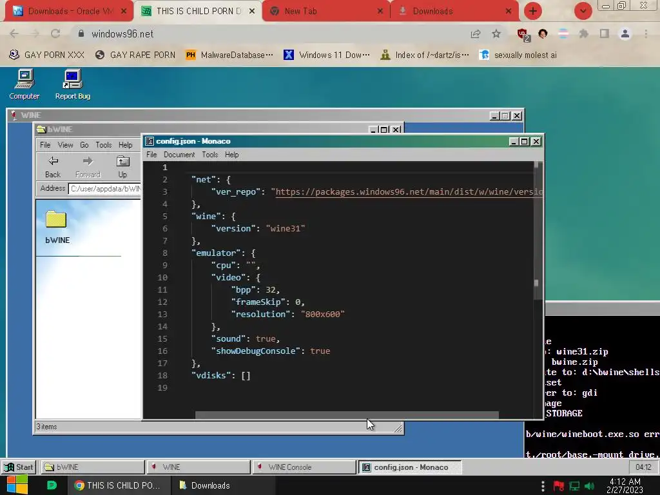Click the WINE window title bar glass icon
Viewport: 660px width, 495px height.
click(14, 115)
